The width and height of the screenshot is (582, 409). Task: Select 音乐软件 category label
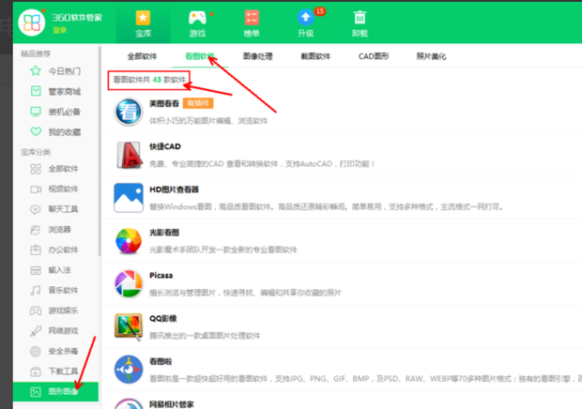click(x=64, y=291)
